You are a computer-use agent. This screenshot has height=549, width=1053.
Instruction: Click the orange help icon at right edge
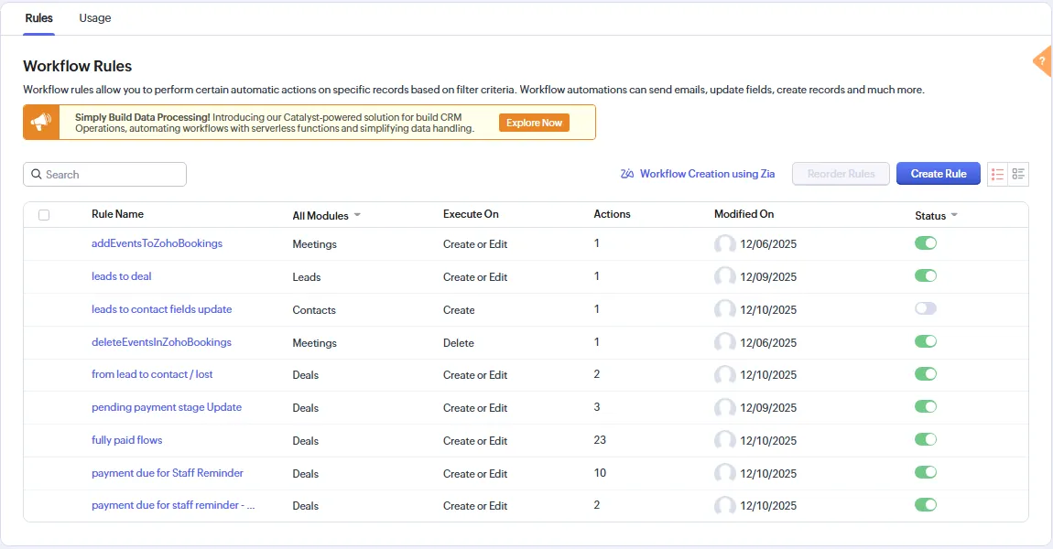click(x=1043, y=61)
